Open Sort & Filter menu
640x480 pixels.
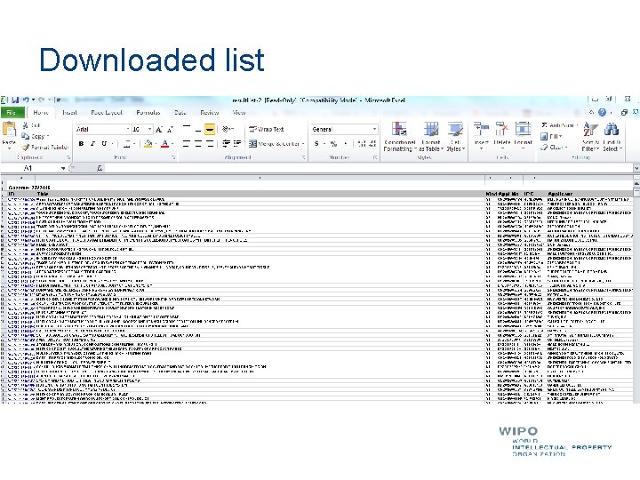pos(590,137)
